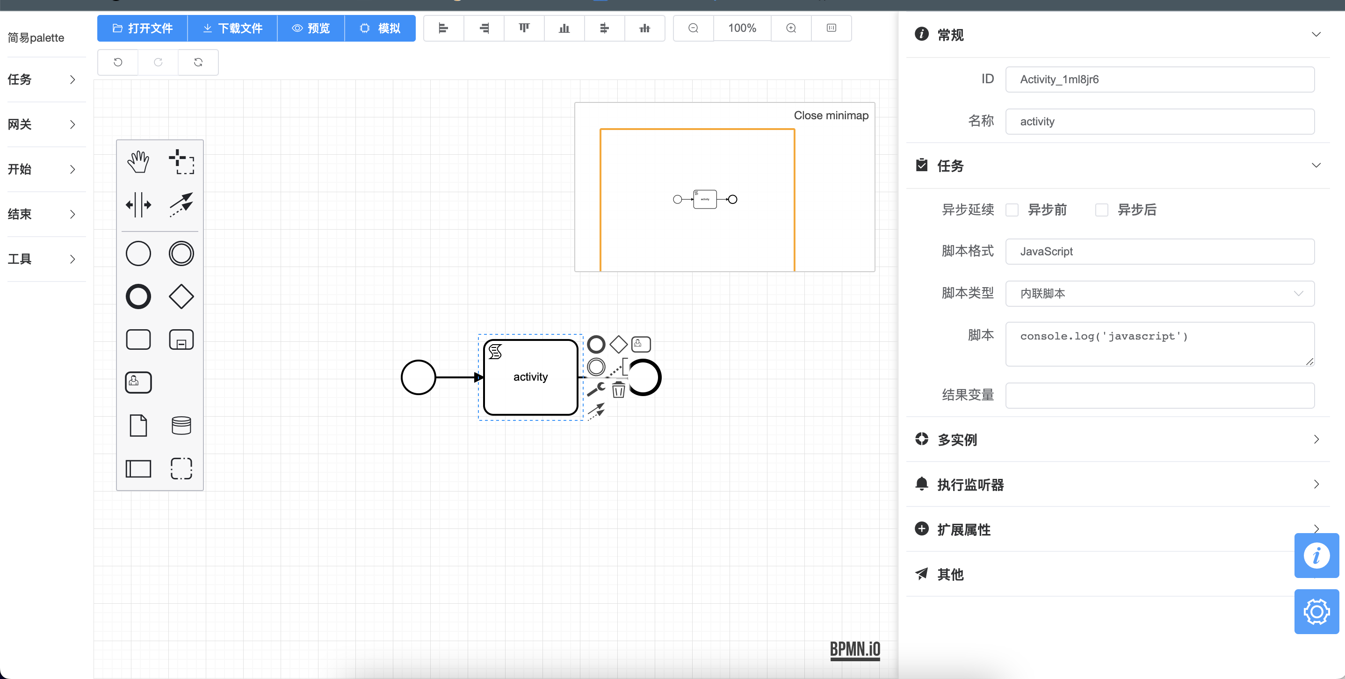Align elements top
Image resolution: width=1345 pixels, height=679 pixels.
(524, 28)
